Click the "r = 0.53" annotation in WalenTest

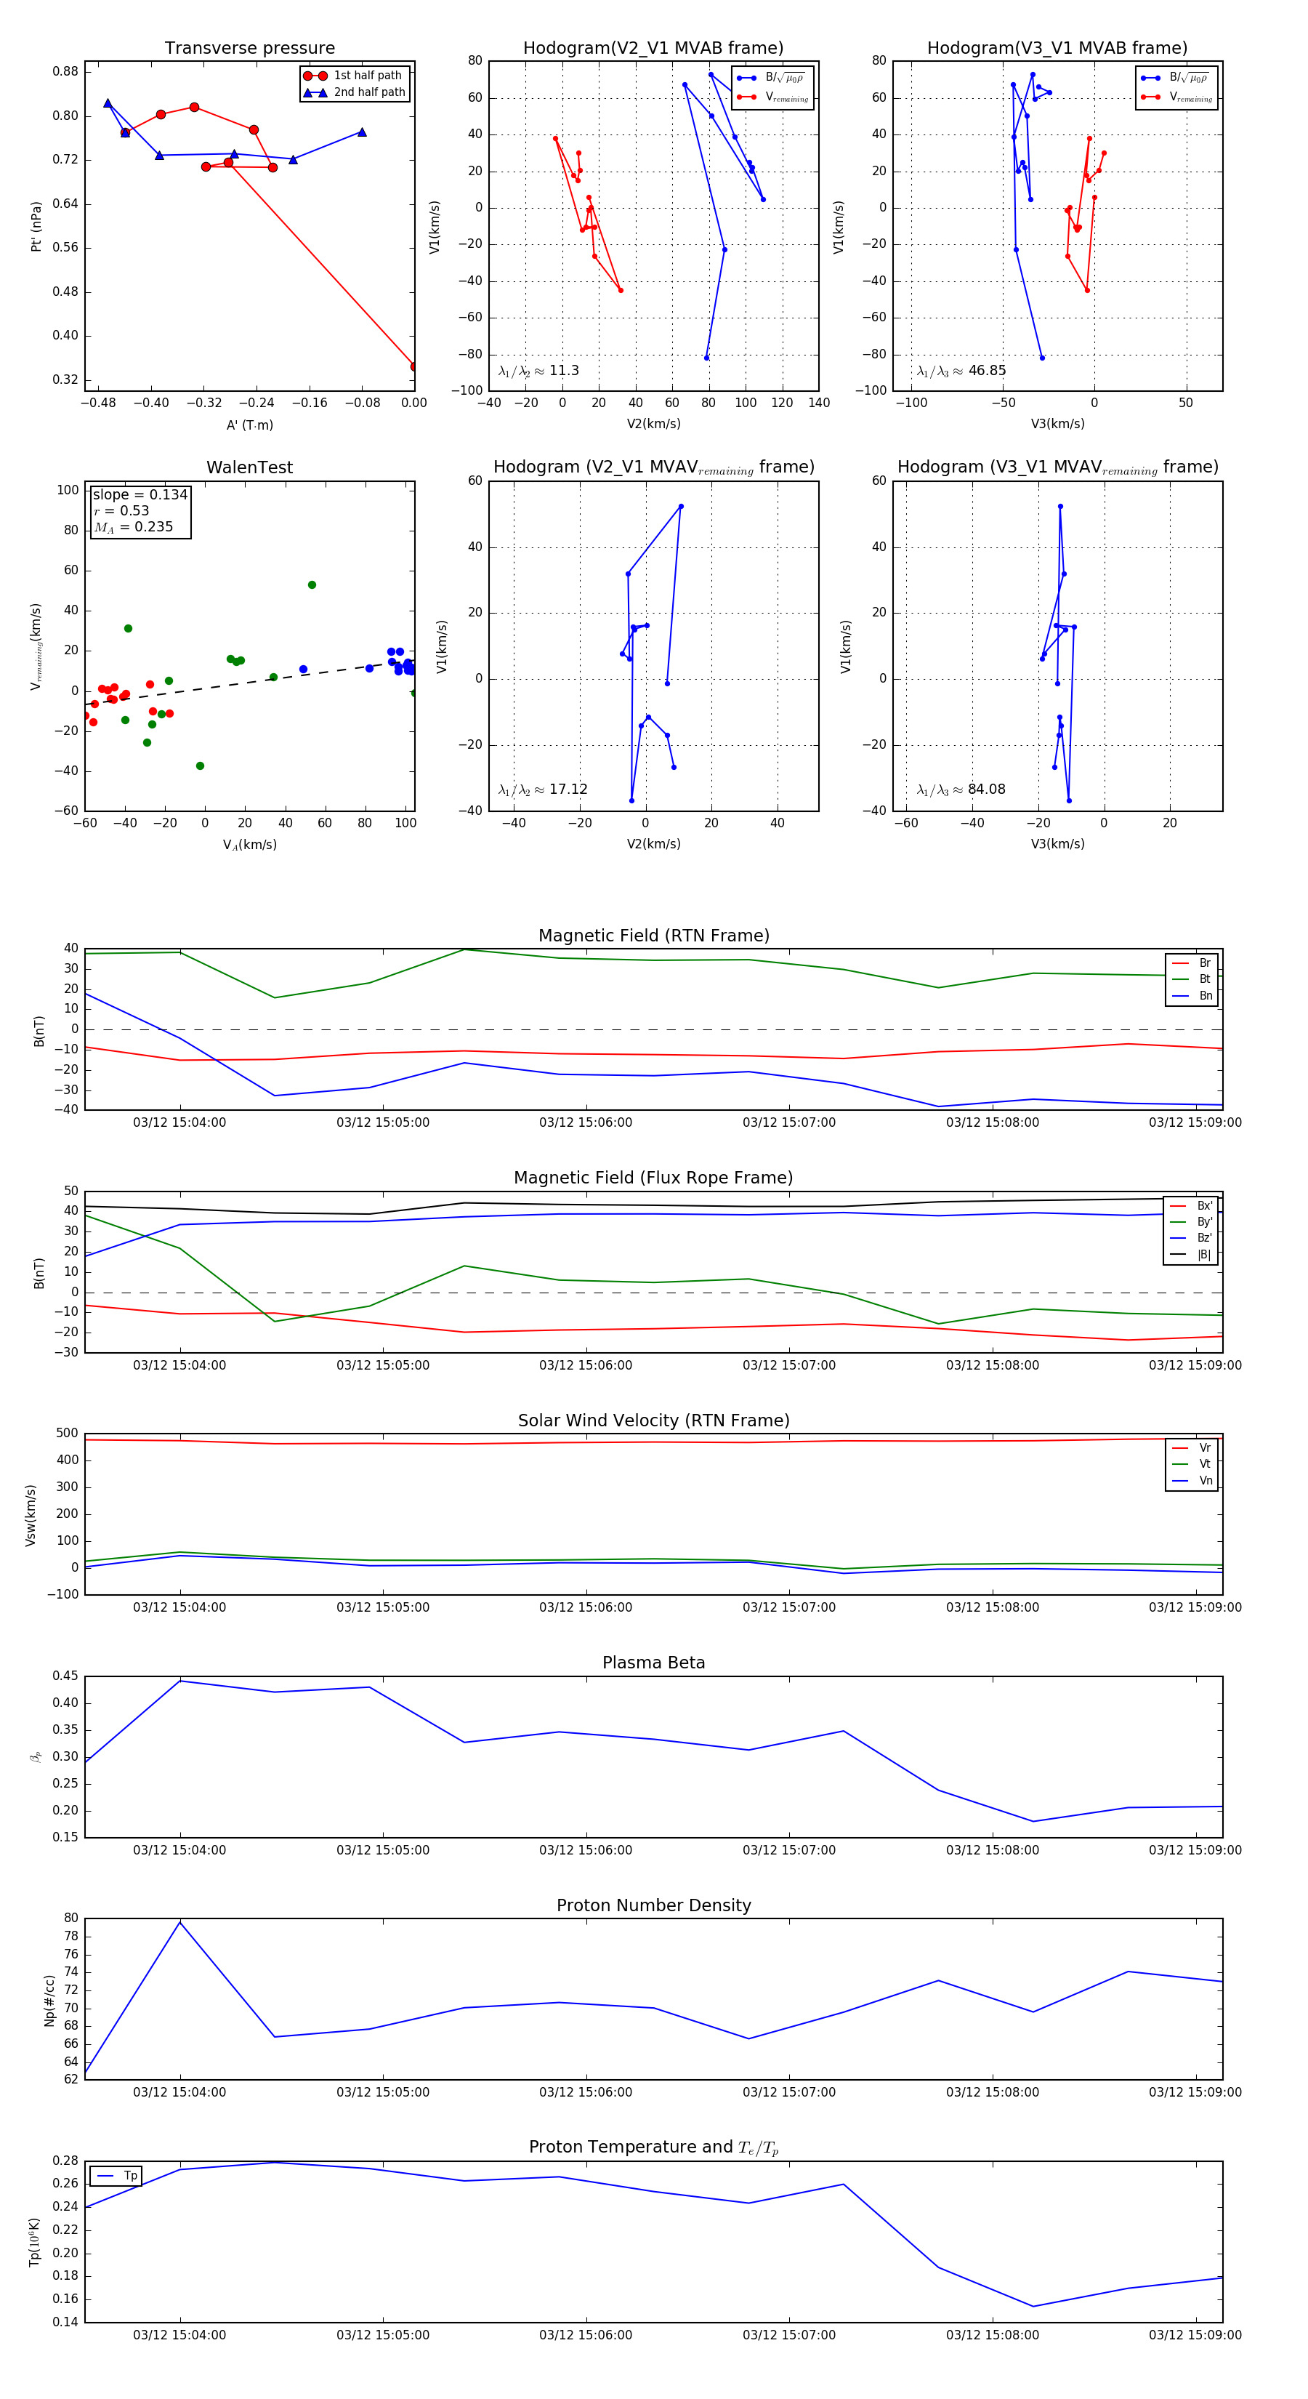(x=121, y=510)
